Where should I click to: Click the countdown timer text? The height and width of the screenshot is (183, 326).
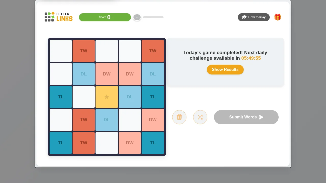(251, 58)
